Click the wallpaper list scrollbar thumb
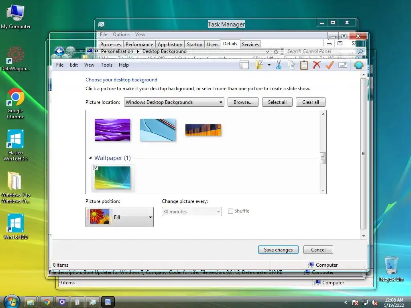 323,158
